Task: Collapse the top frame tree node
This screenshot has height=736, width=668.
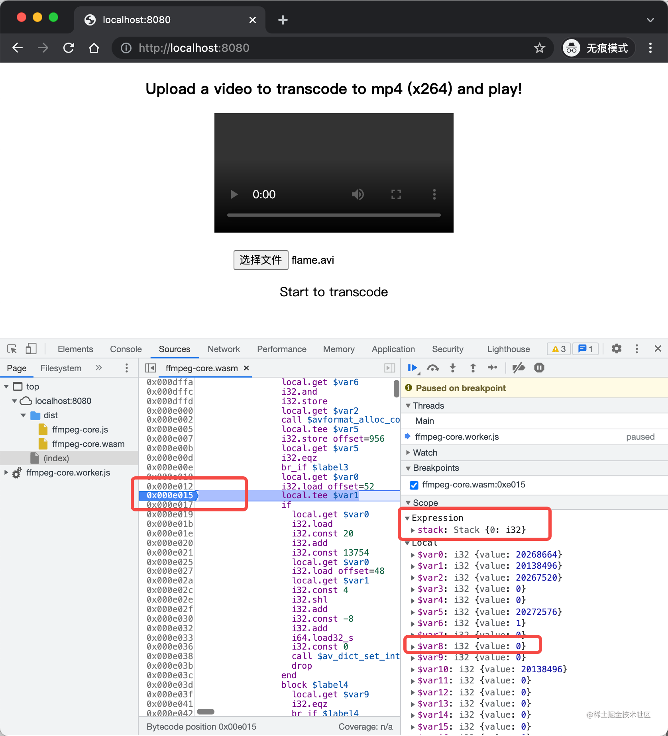Action: tap(6, 387)
